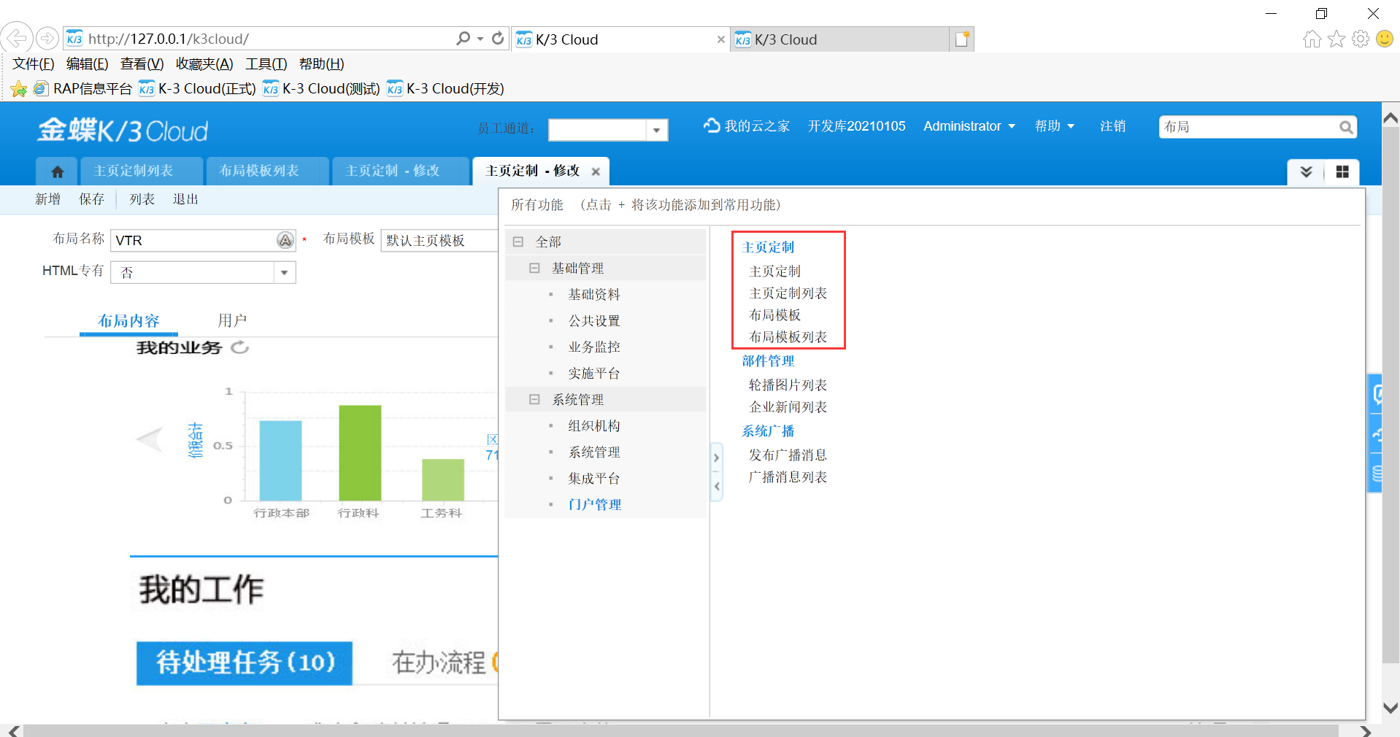
Task: Refresh the page from the address bar
Action: (x=498, y=38)
